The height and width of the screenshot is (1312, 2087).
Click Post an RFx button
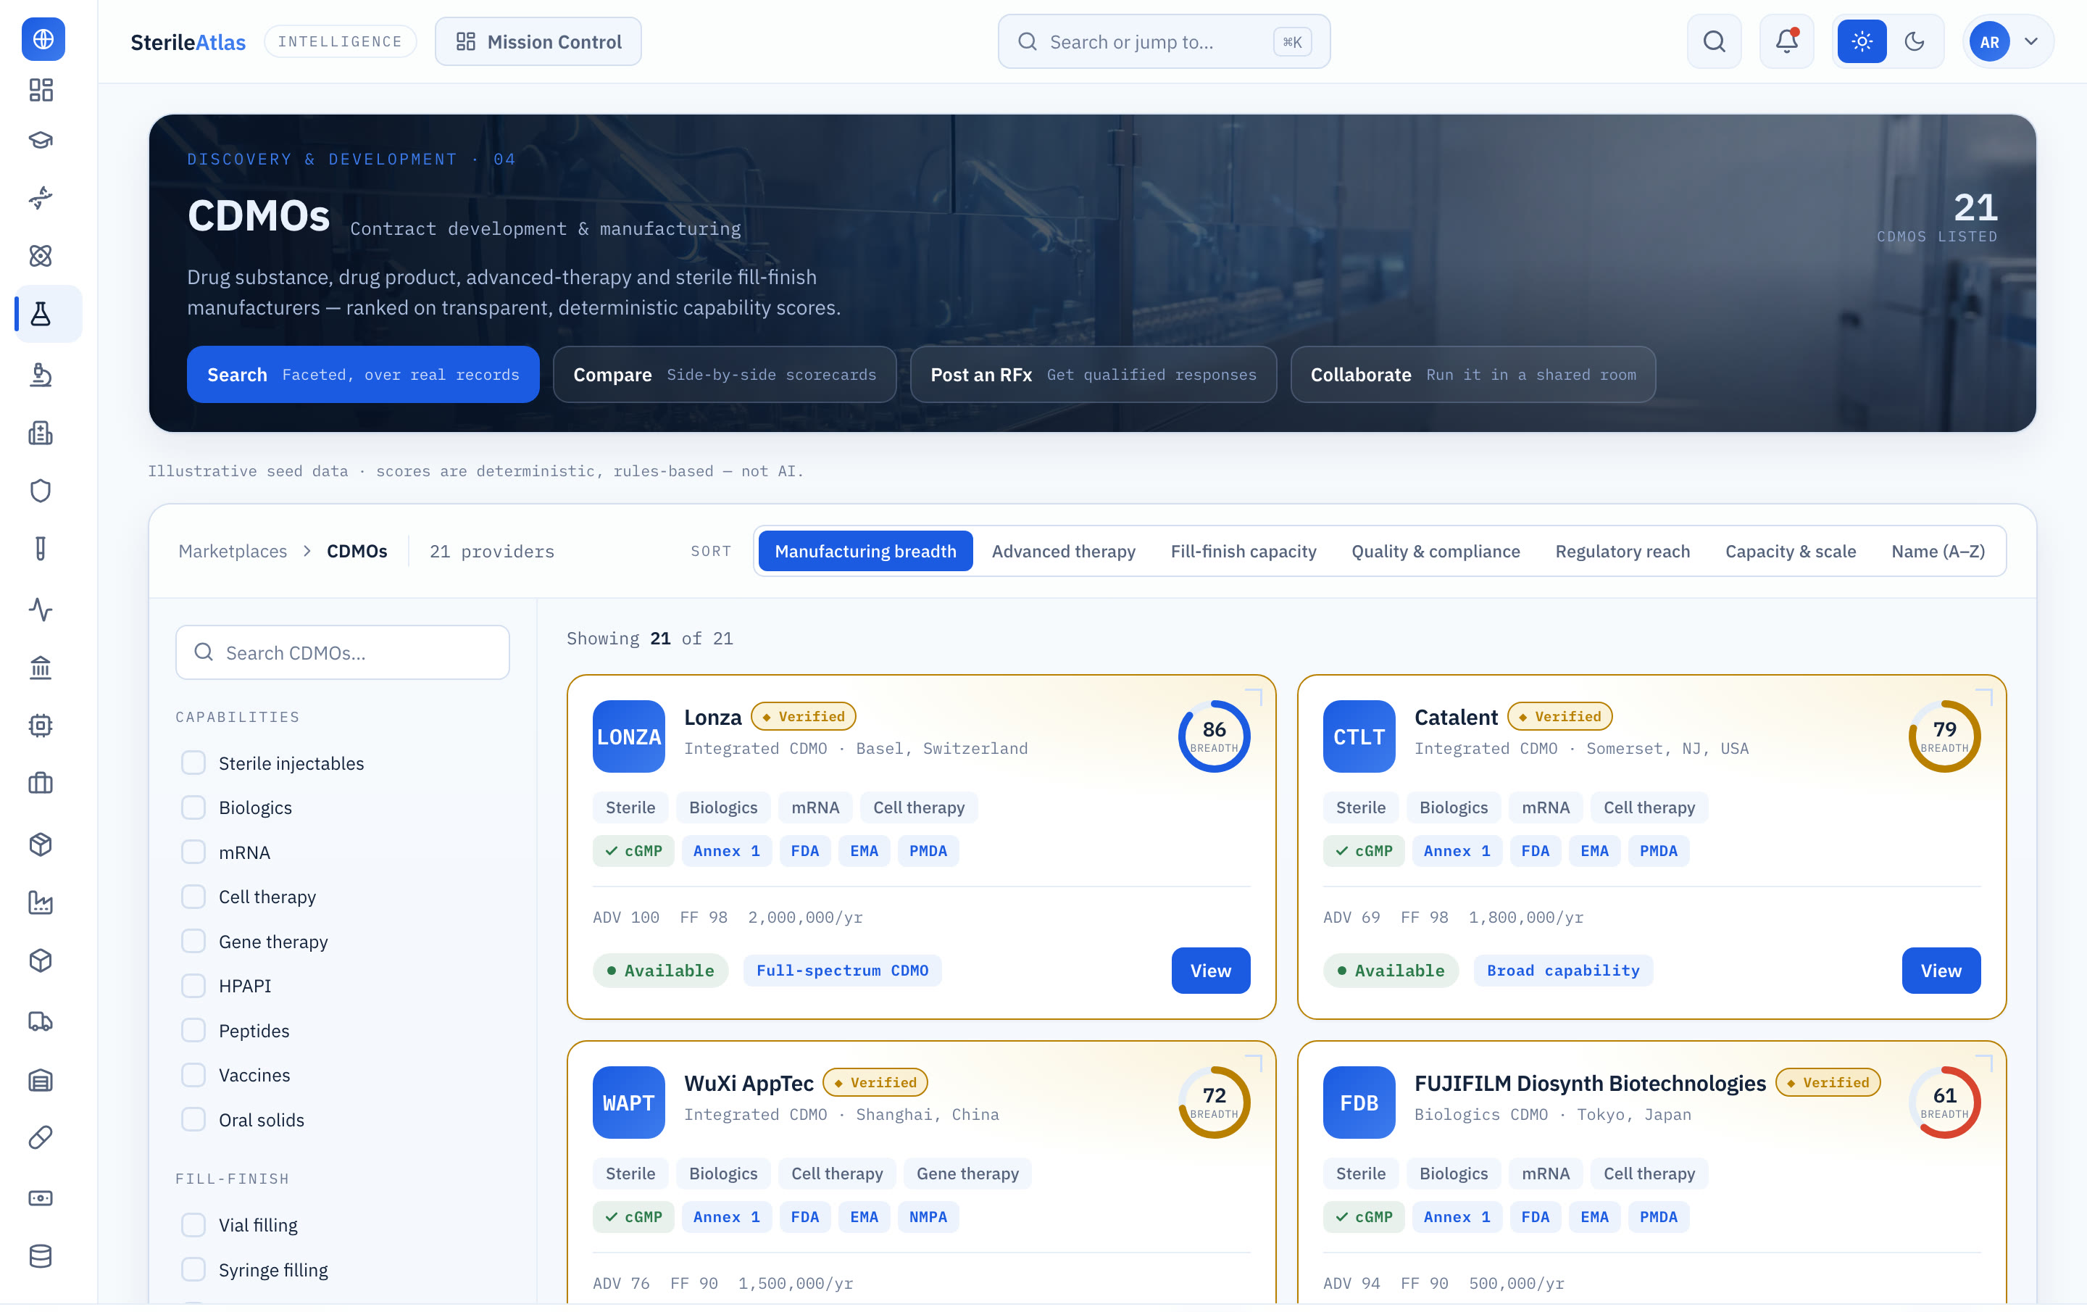1093,375
